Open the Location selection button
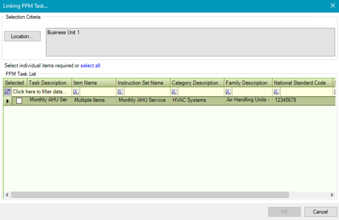 [x=22, y=36]
